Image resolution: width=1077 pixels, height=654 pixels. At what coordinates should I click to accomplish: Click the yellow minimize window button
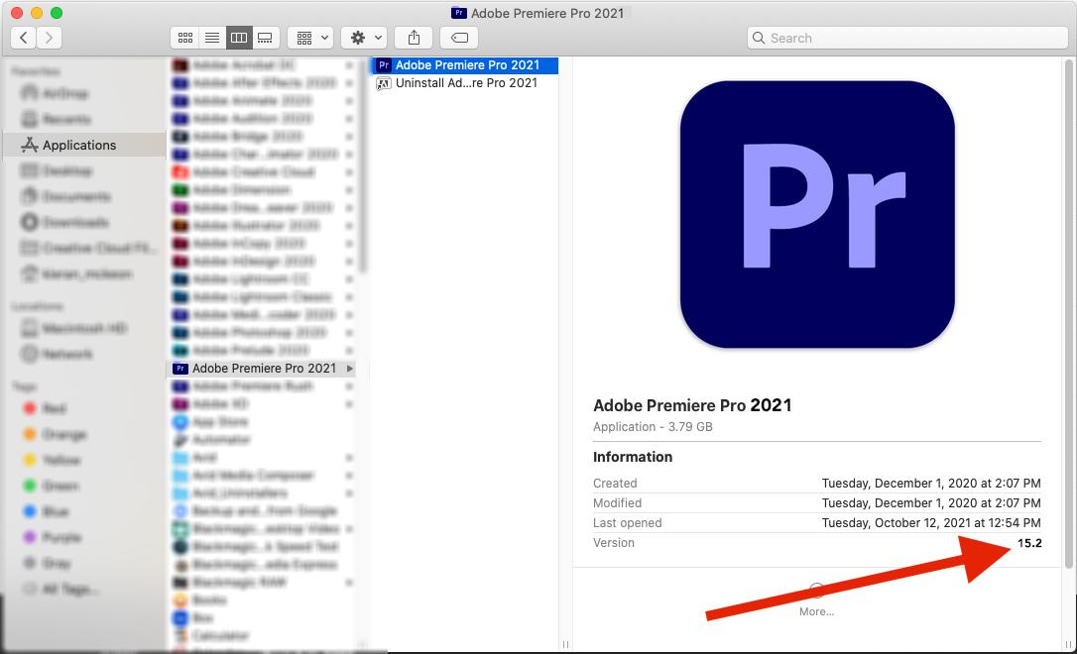(x=37, y=13)
